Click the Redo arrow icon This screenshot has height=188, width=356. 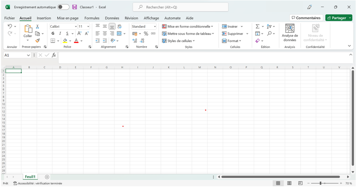pos(10,34)
